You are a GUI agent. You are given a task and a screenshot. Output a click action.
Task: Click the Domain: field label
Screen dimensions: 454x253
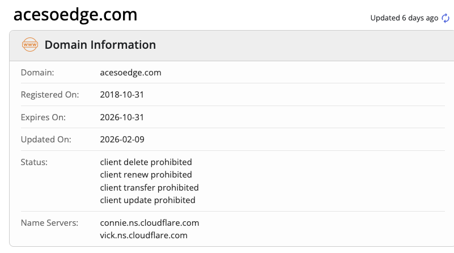click(37, 73)
